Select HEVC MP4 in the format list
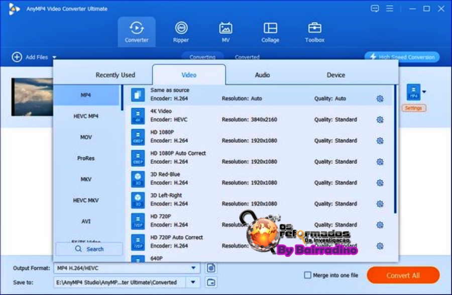This screenshot has height=295, width=452. pyautogui.click(x=86, y=116)
